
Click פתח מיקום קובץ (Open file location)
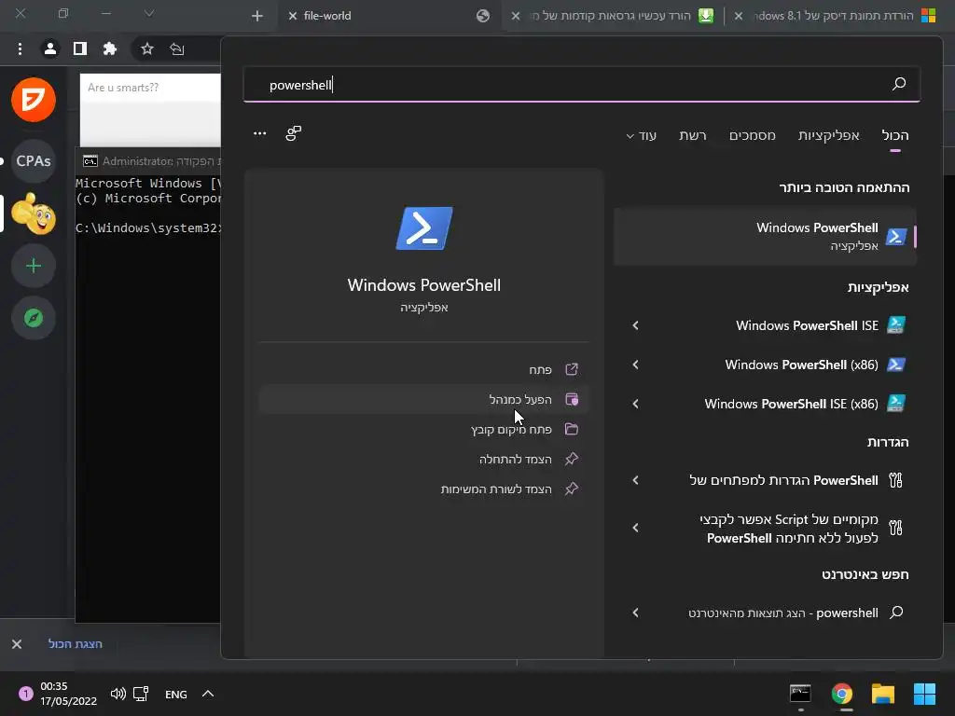point(424,429)
